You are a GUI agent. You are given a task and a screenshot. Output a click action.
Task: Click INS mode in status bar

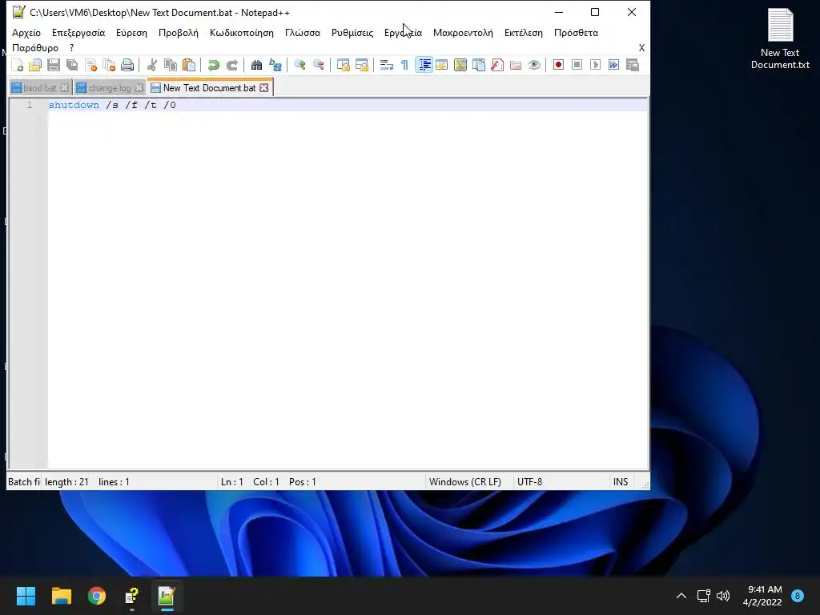tap(621, 481)
